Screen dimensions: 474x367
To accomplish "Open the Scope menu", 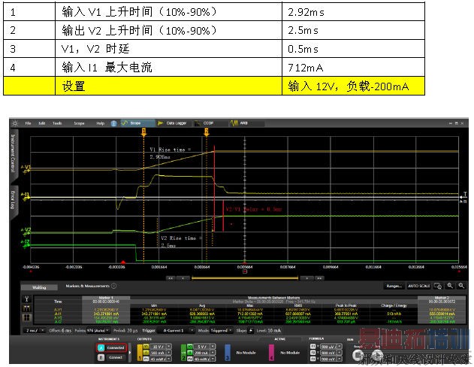I will click(x=79, y=123).
